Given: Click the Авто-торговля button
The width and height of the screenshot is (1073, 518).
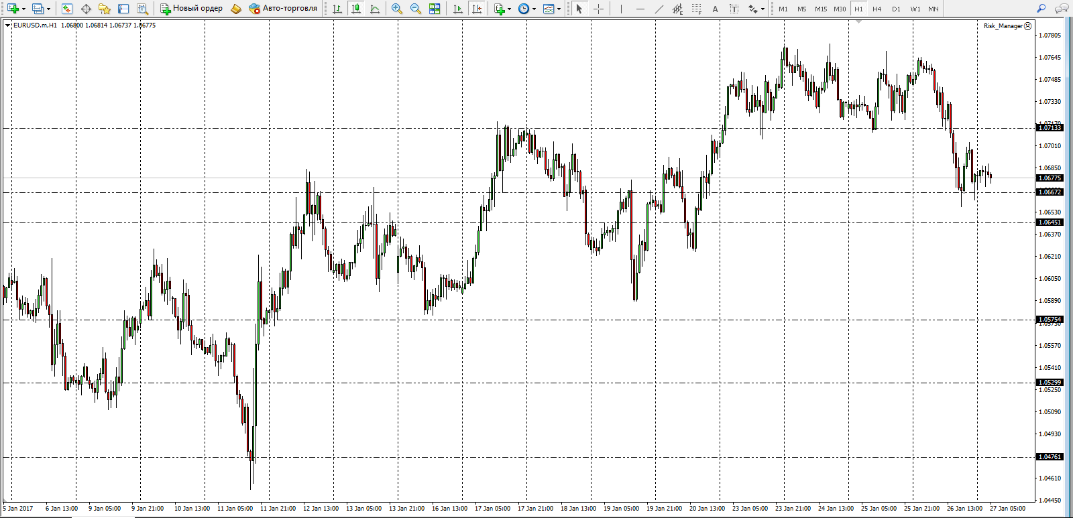Looking at the screenshot, I should 282,9.
